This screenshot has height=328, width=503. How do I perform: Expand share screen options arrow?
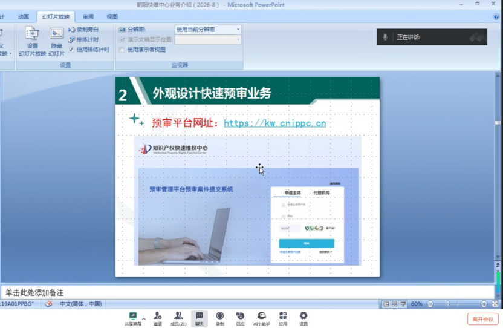pyautogui.click(x=144, y=319)
